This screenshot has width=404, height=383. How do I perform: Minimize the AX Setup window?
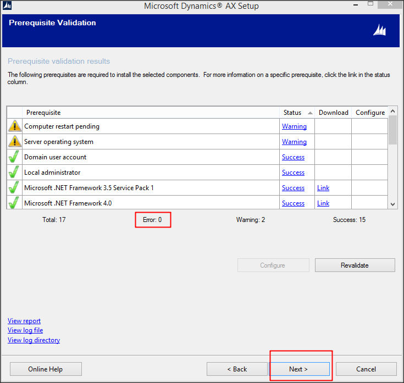pos(356,4)
